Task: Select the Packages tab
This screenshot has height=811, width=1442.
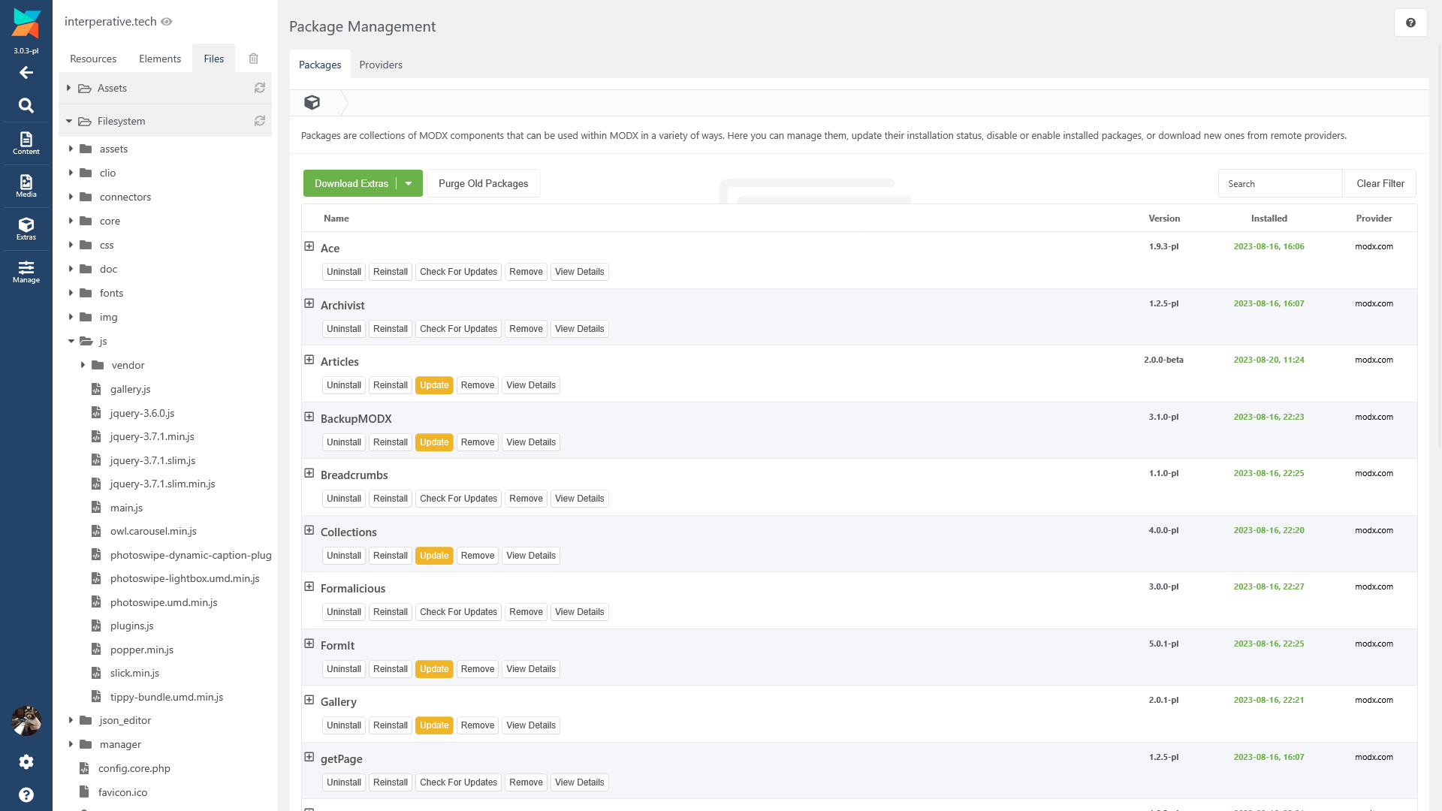Action: (320, 65)
